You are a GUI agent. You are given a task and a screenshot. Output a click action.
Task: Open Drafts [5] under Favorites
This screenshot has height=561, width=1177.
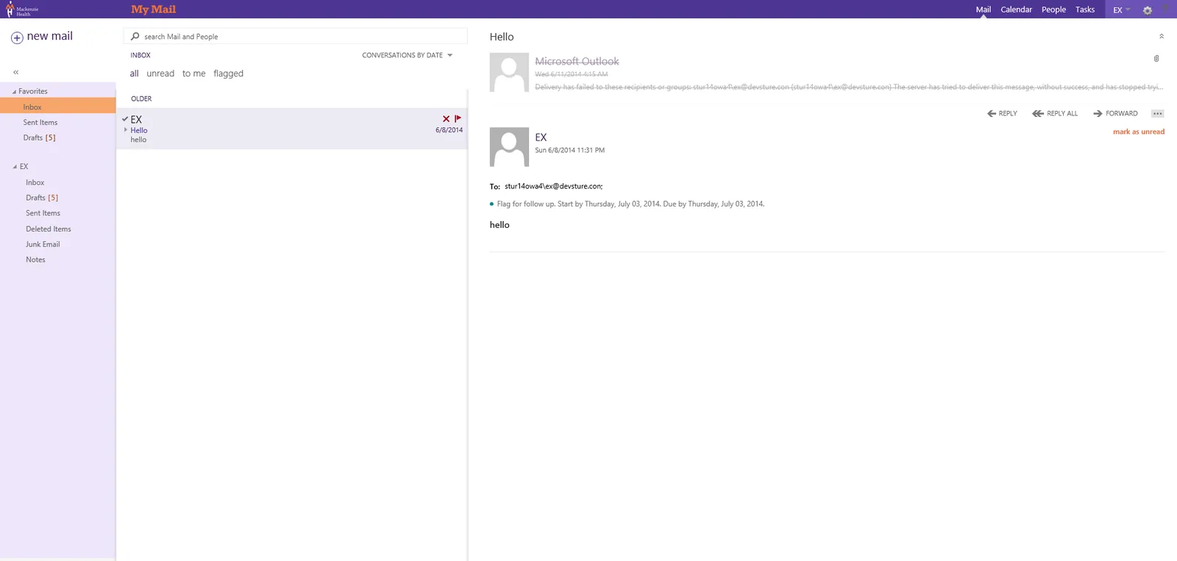tap(39, 137)
